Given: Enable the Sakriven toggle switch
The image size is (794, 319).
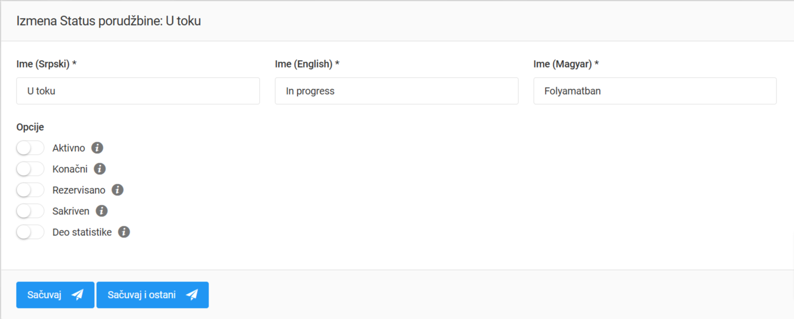Looking at the screenshot, I should click(30, 211).
